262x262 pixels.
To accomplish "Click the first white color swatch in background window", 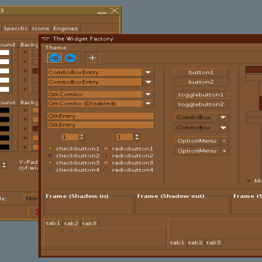I will [5, 52].
